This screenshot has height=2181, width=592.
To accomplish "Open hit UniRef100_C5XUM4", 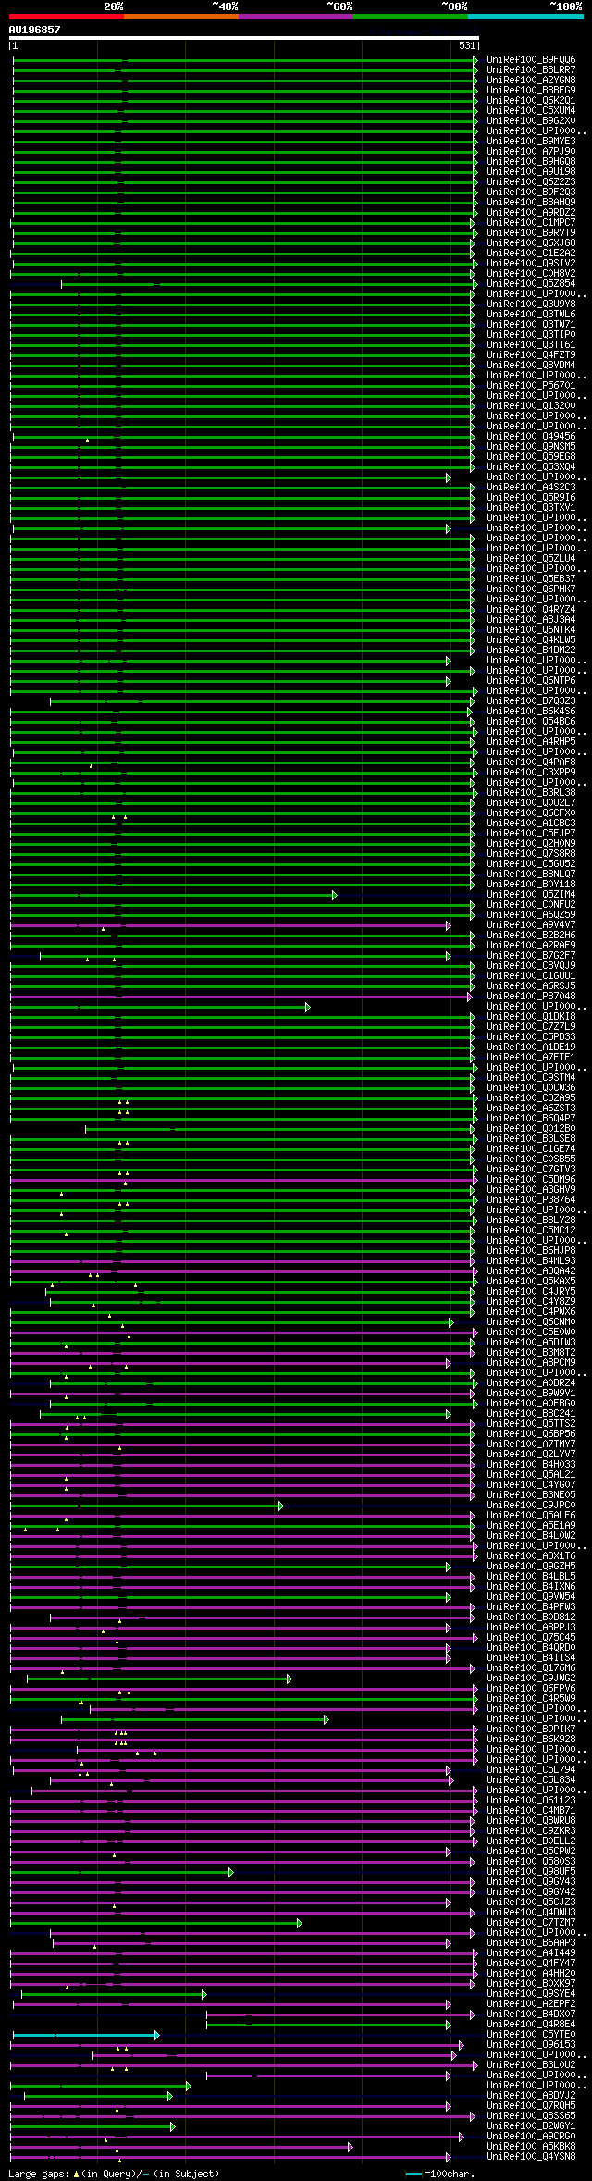I will 531,110.
